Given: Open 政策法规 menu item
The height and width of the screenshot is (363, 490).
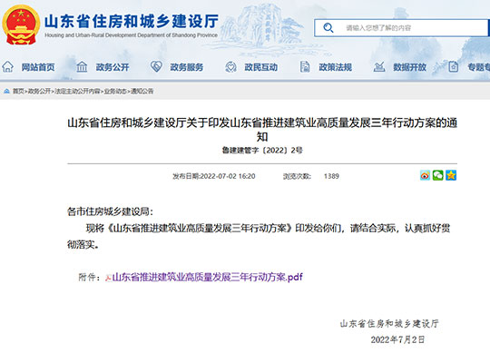Looking at the screenshot, I should coord(336,67).
